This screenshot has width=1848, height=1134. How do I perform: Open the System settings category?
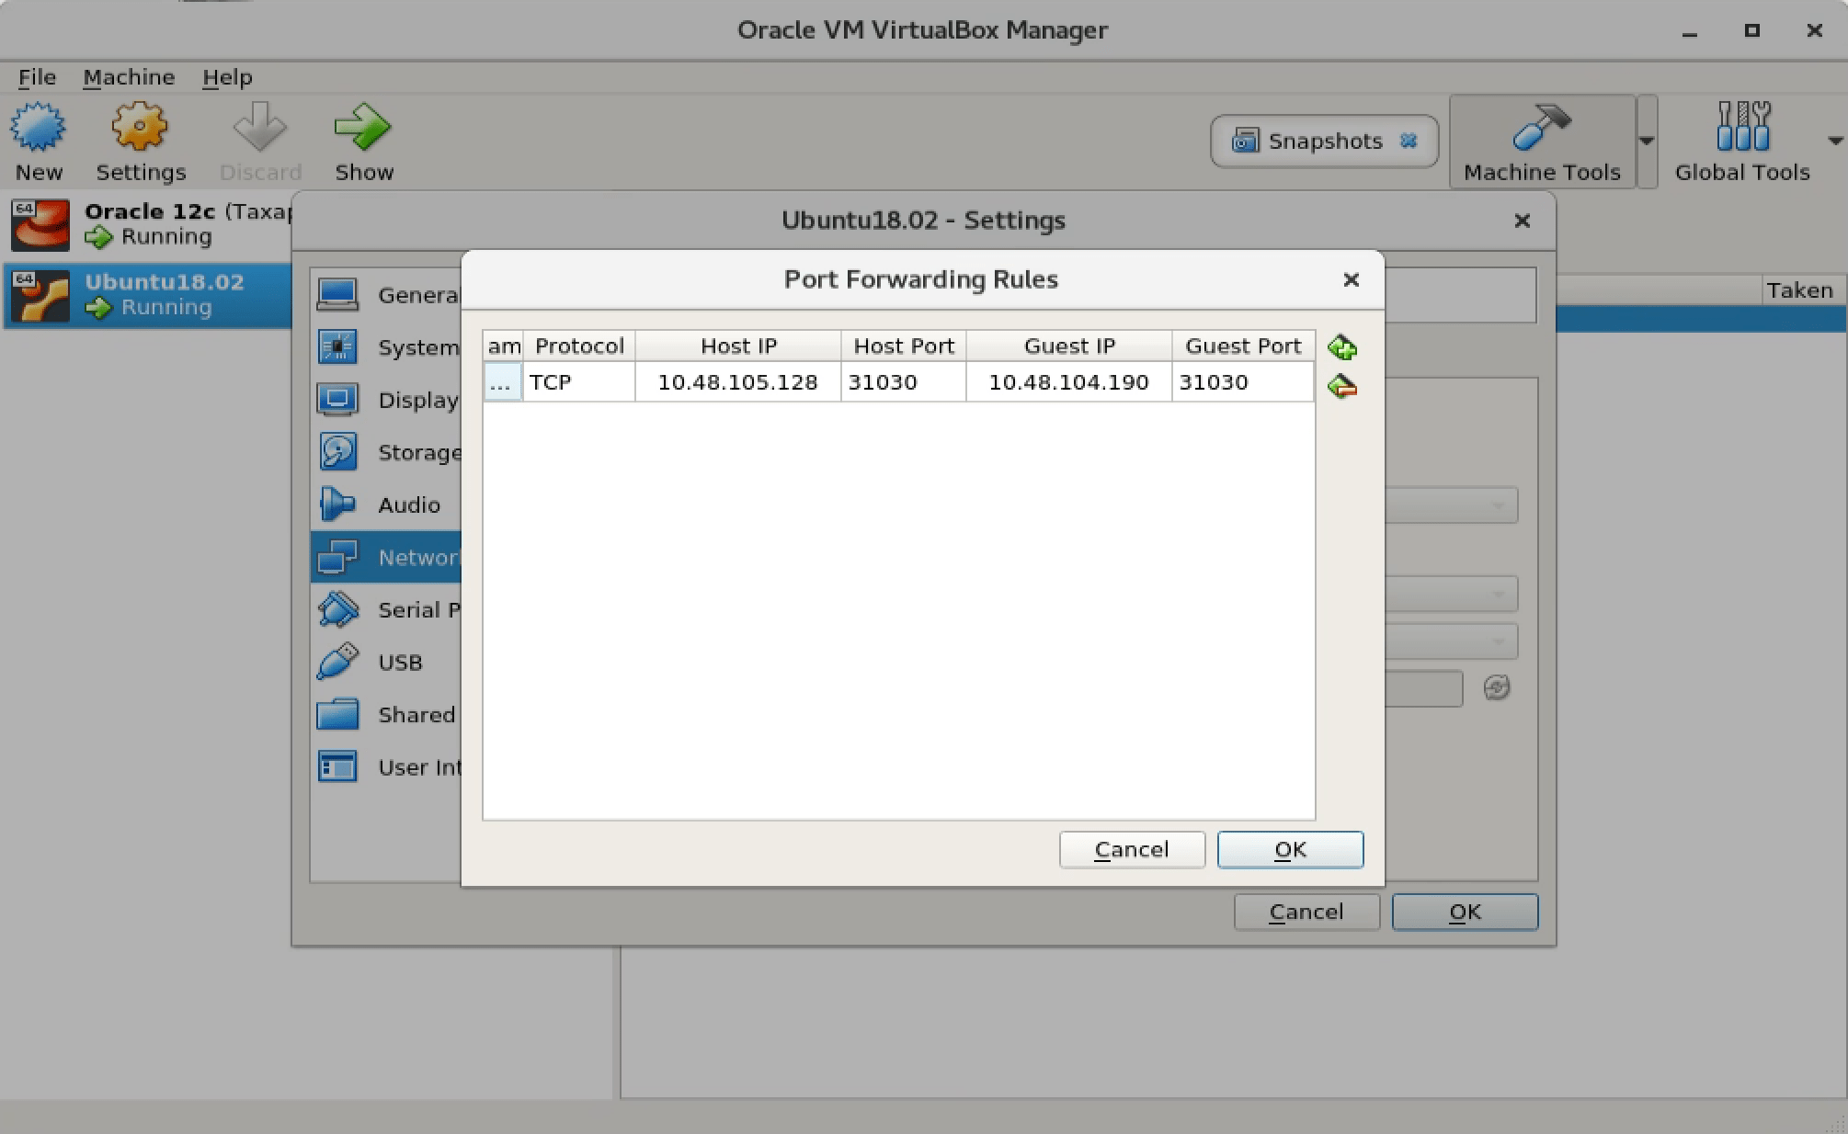(386, 347)
